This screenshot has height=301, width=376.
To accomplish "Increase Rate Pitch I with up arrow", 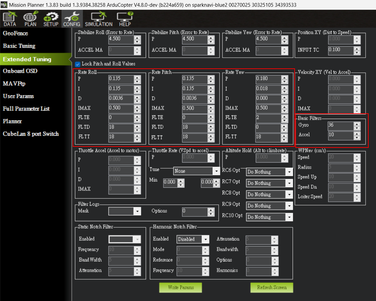I will coord(211,87).
